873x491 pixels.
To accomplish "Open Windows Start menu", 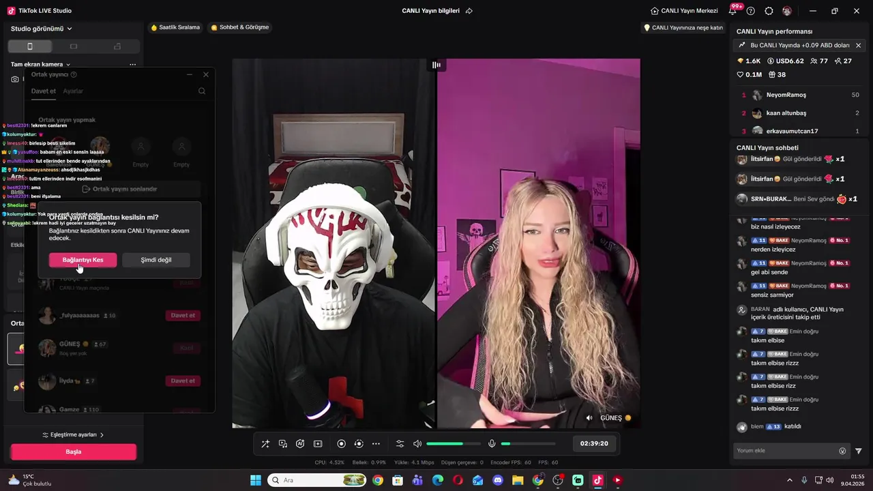I will coord(256,480).
